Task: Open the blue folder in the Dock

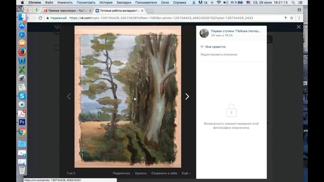Action: [x=22, y=144]
